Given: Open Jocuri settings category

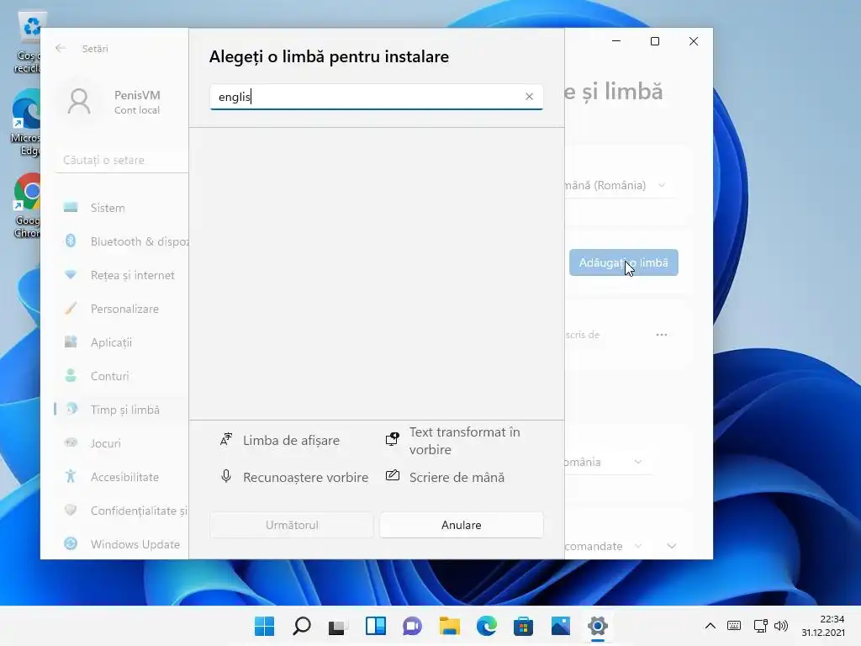Looking at the screenshot, I should pyautogui.click(x=122, y=442).
